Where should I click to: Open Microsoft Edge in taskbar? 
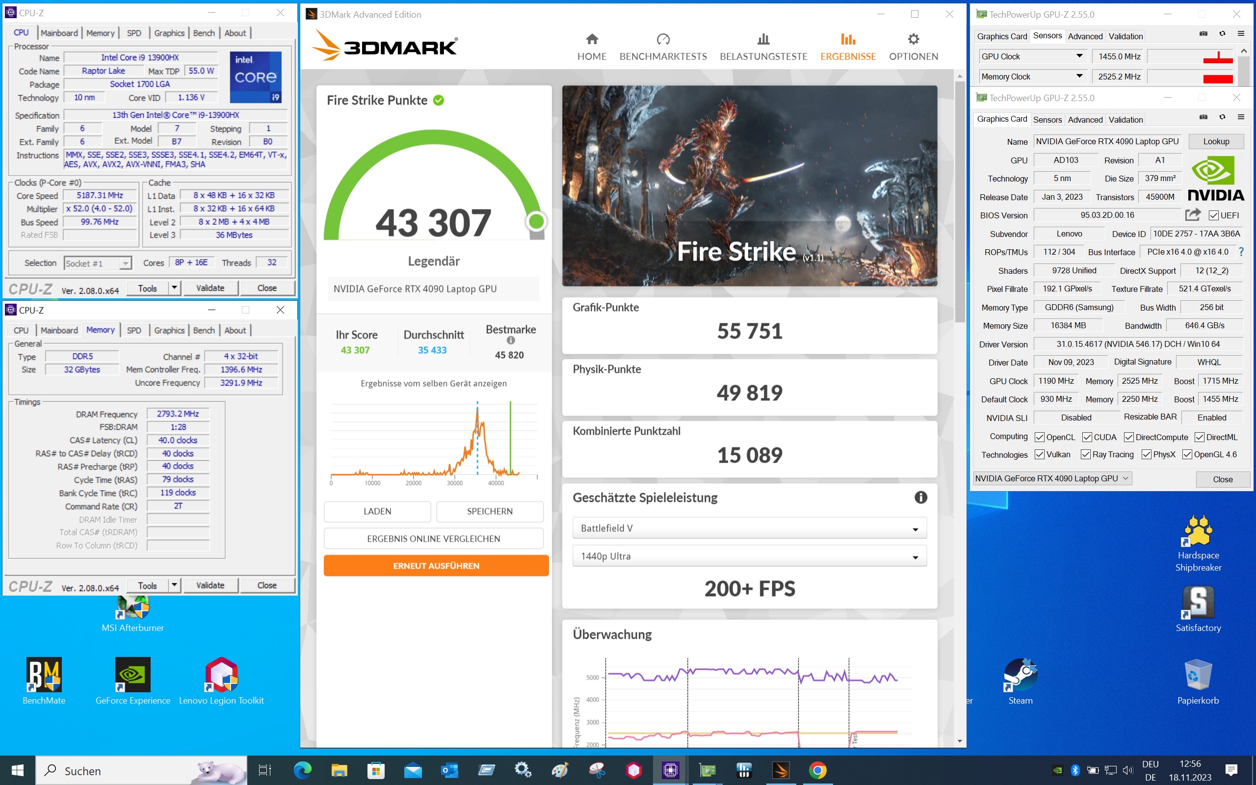[302, 770]
